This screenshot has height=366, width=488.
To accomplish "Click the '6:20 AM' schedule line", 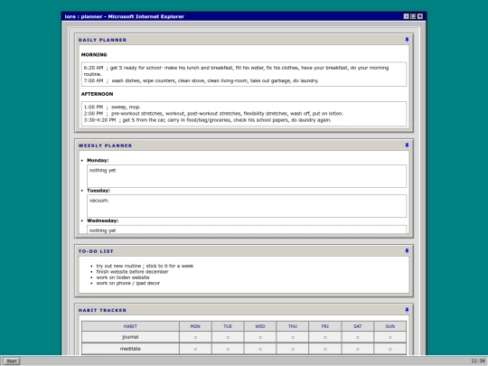I will coord(236,71).
